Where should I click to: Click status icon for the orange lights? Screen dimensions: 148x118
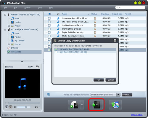[x=95, y=18]
